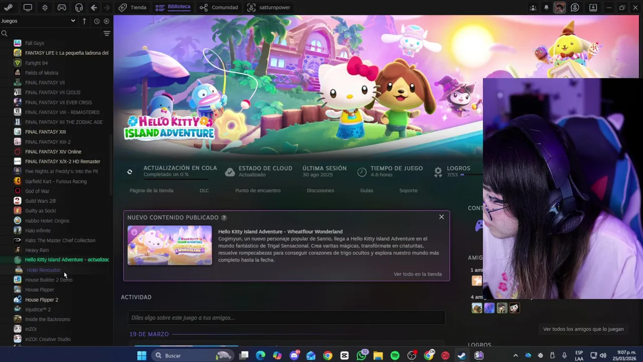Select Fields of Mistria in the list
Screen dimensions: 643x362
click(x=42, y=73)
